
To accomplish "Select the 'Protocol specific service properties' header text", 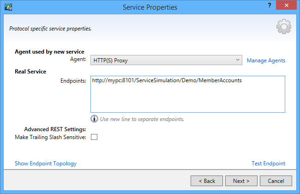I will tap(50, 29).
